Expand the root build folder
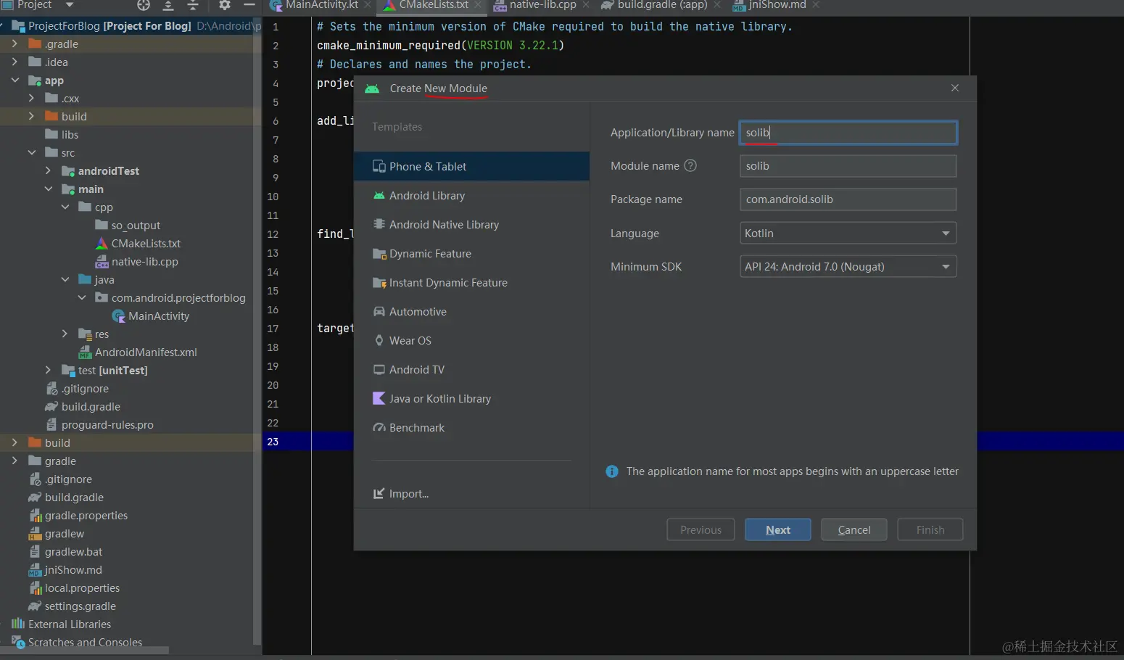 (x=15, y=442)
